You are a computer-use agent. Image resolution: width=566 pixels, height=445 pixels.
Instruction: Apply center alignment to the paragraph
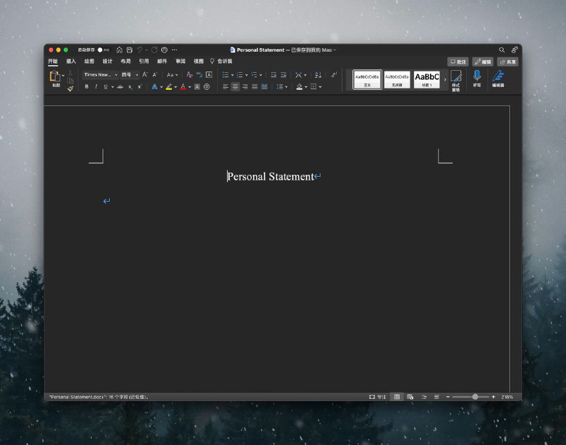[x=235, y=86]
